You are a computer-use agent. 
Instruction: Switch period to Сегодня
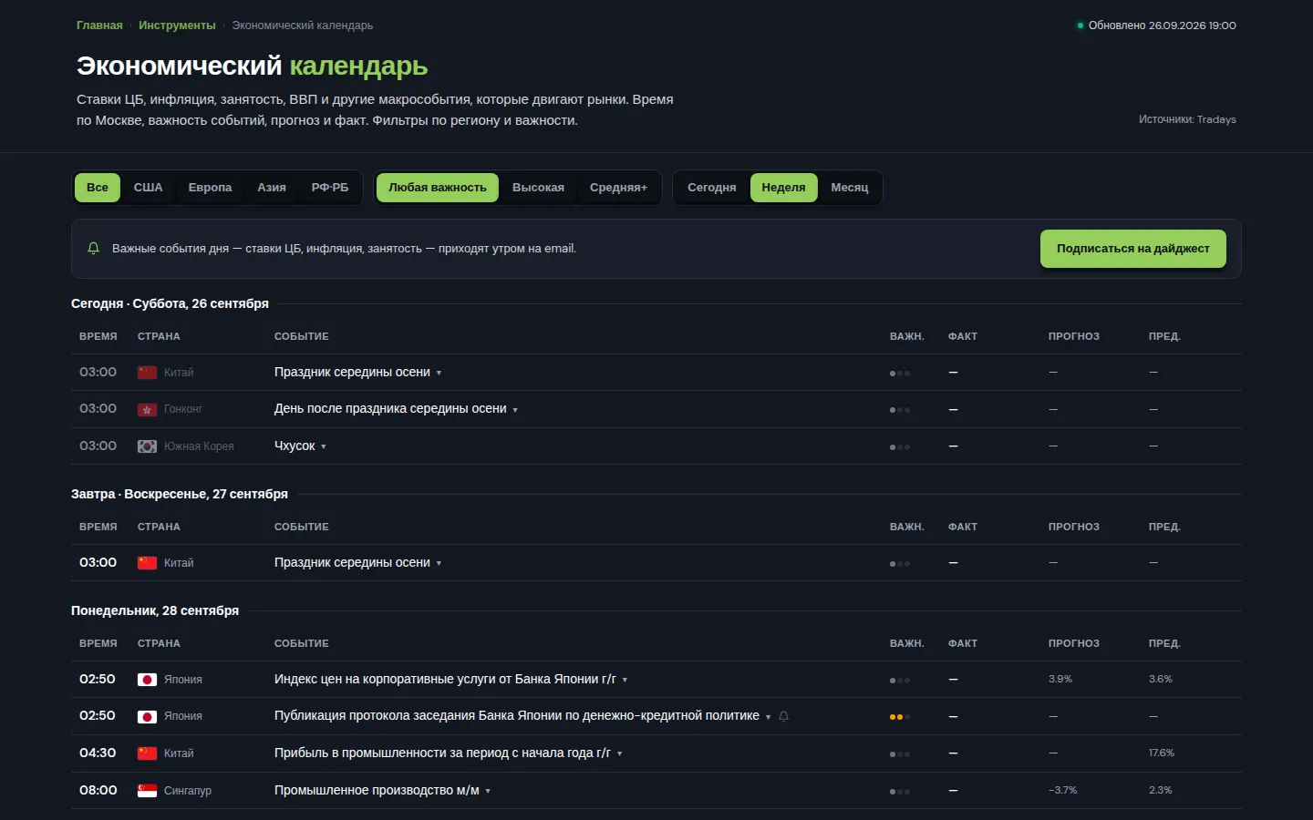click(712, 188)
